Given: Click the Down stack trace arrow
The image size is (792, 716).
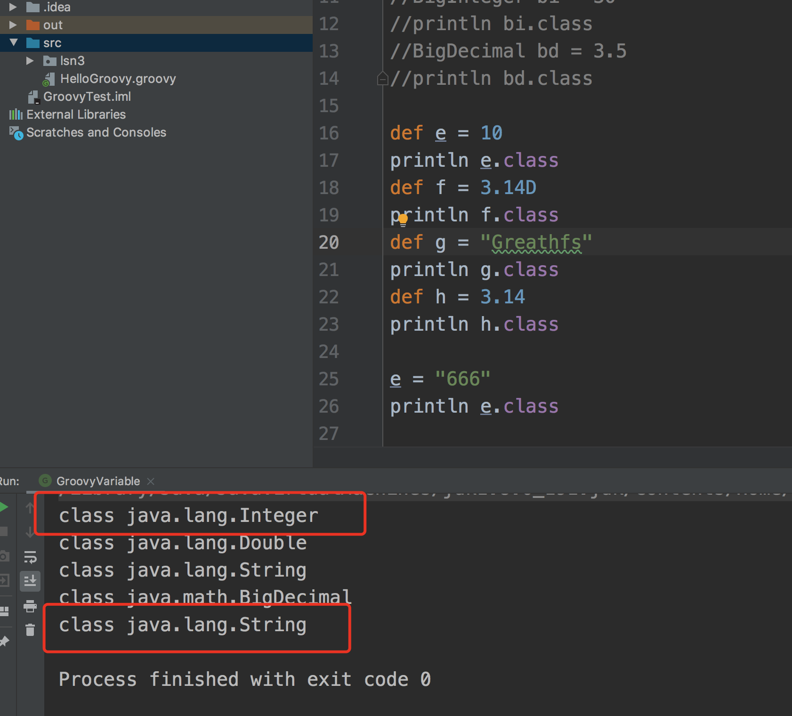Looking at the screenshot, I should click(30, 532).
